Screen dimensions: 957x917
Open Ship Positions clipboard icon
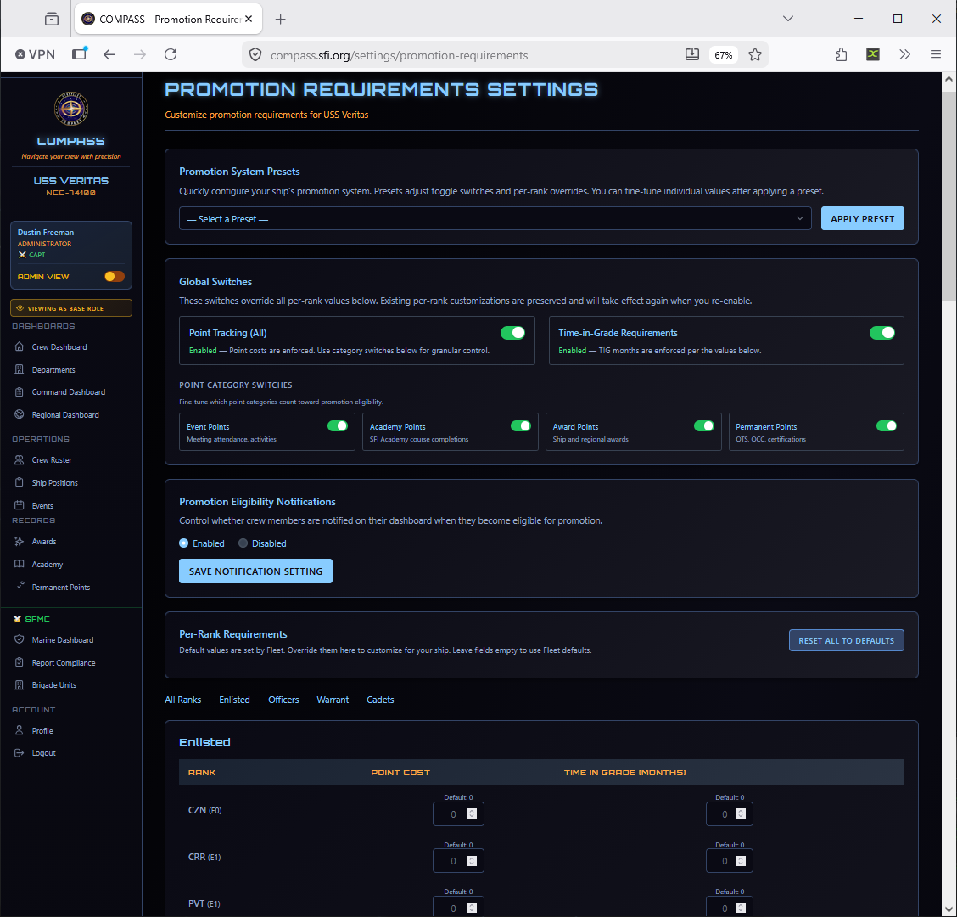click(20, 482)
